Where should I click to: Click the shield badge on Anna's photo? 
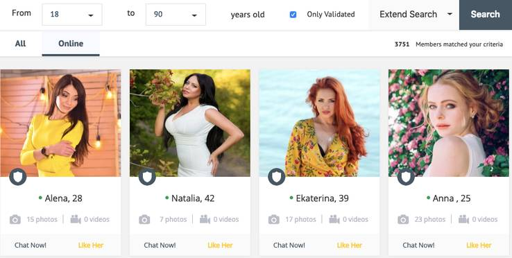(x=406, y=177)
